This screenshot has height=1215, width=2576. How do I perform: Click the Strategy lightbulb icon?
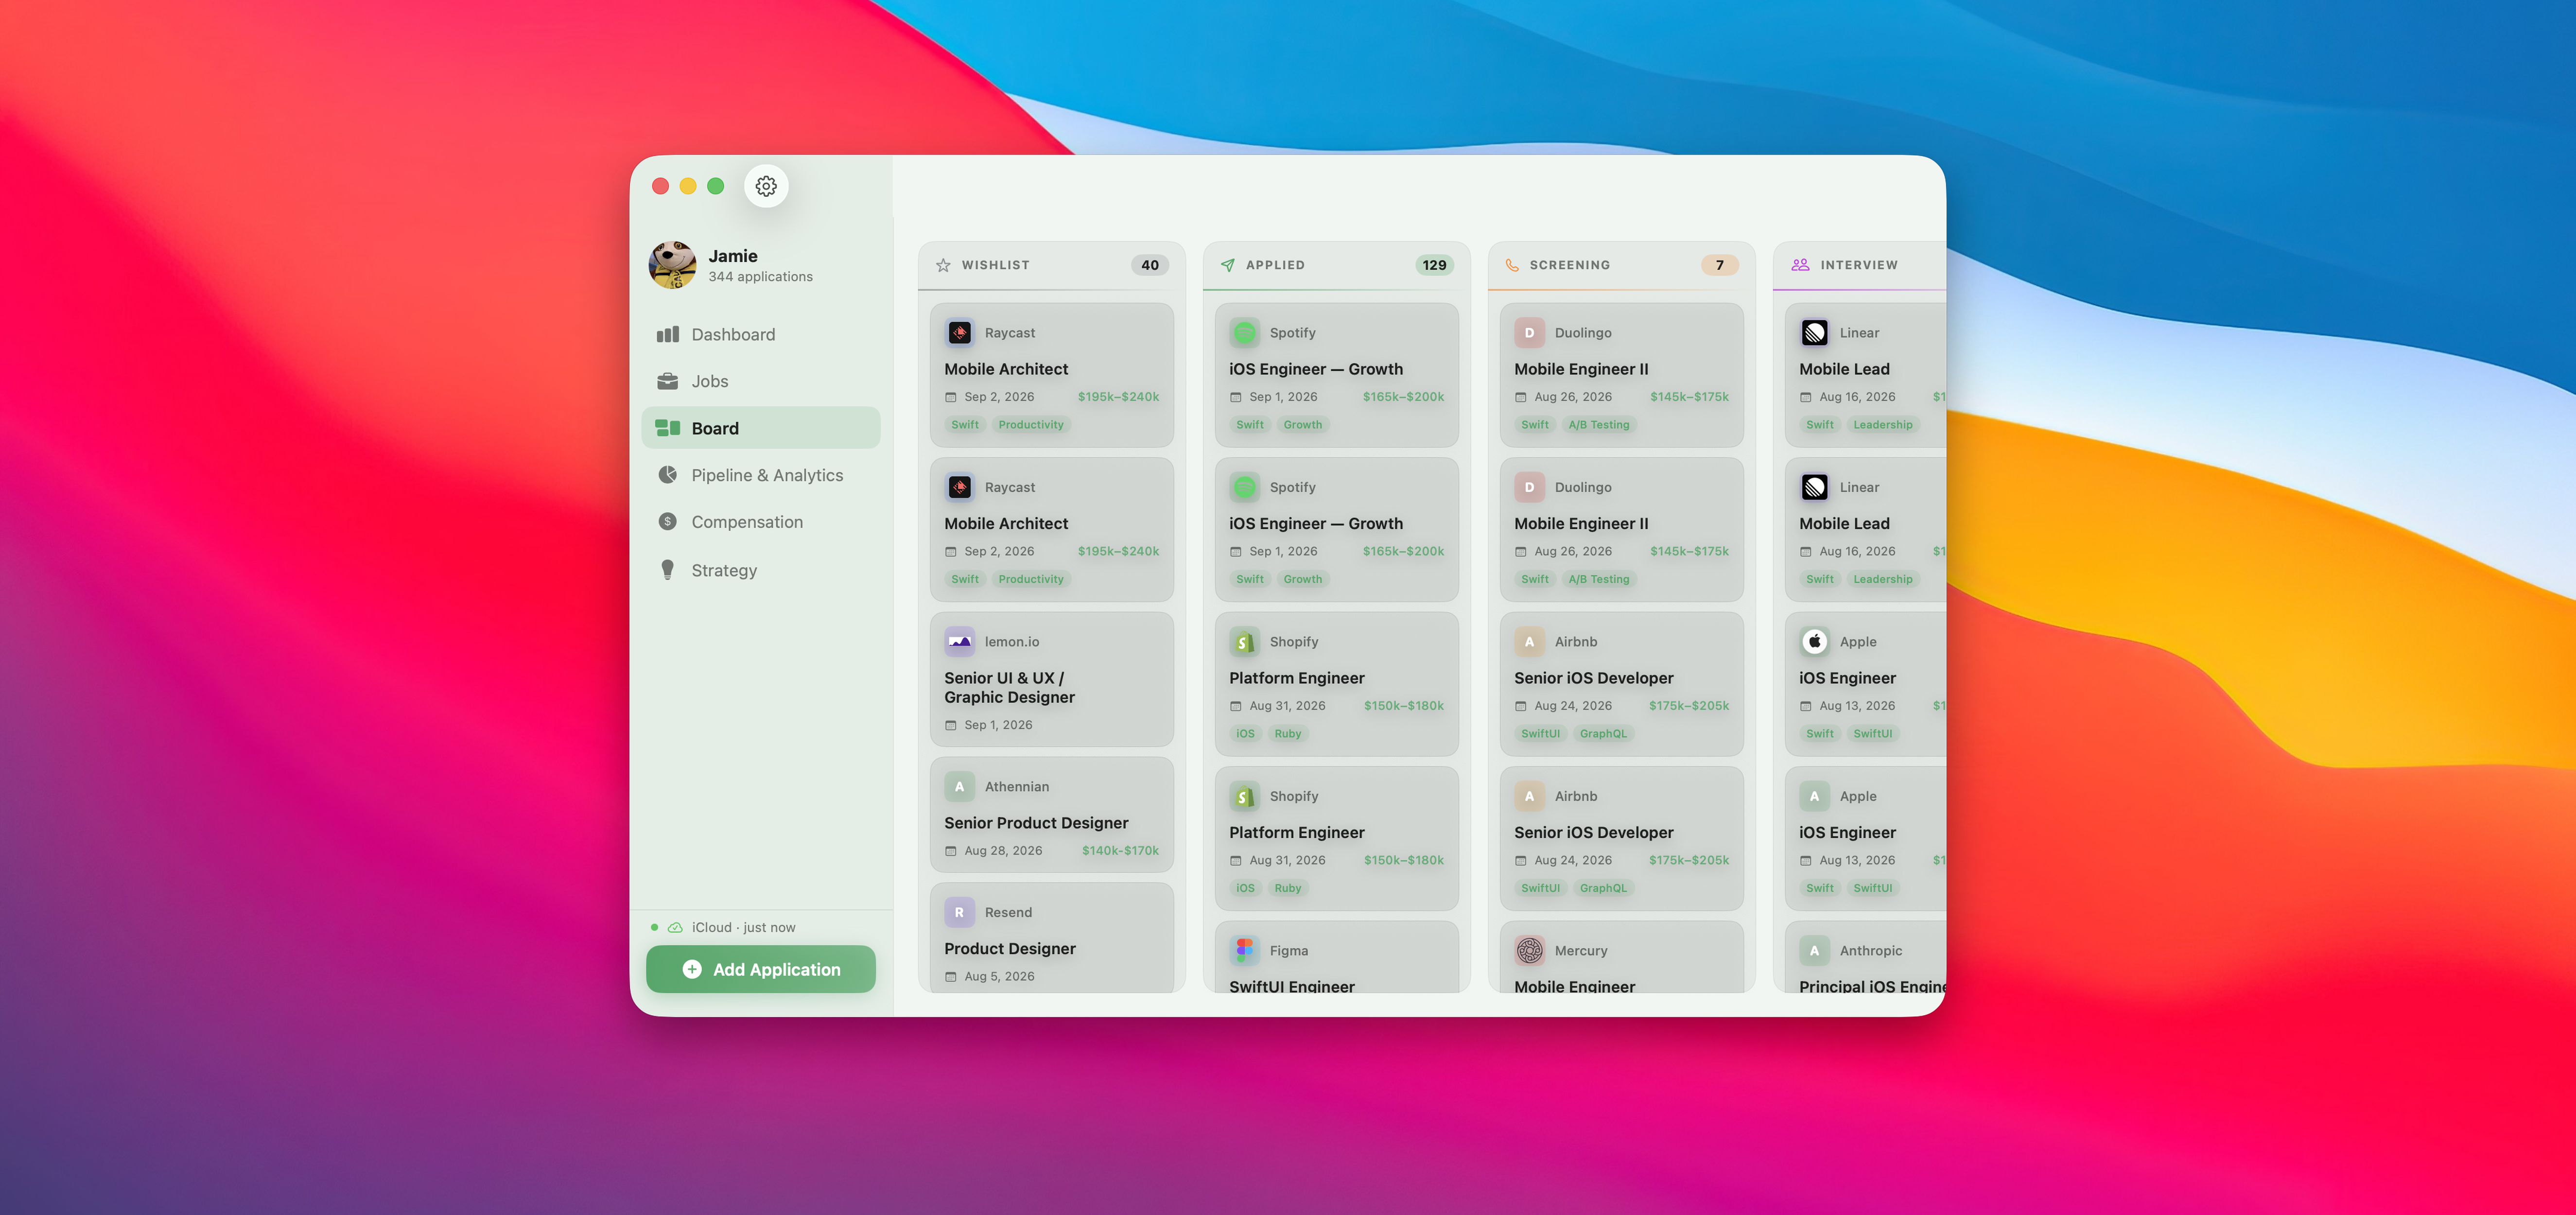(x=667, y=570)
